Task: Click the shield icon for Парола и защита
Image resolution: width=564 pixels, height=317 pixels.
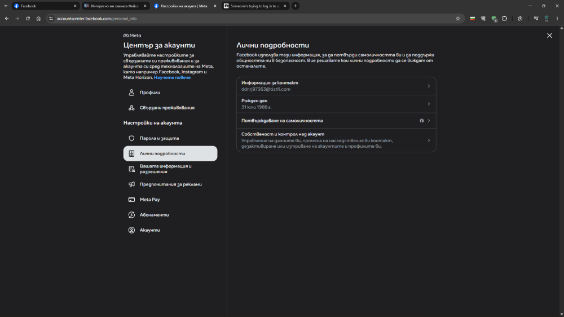Action: point(131,138)
